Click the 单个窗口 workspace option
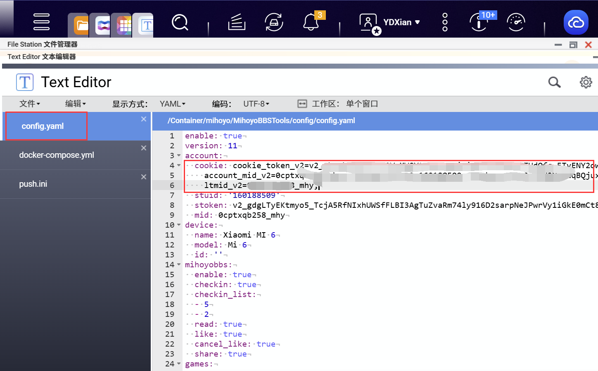Image resolution: width=598 pixels, height=371 pixels. 362,104
